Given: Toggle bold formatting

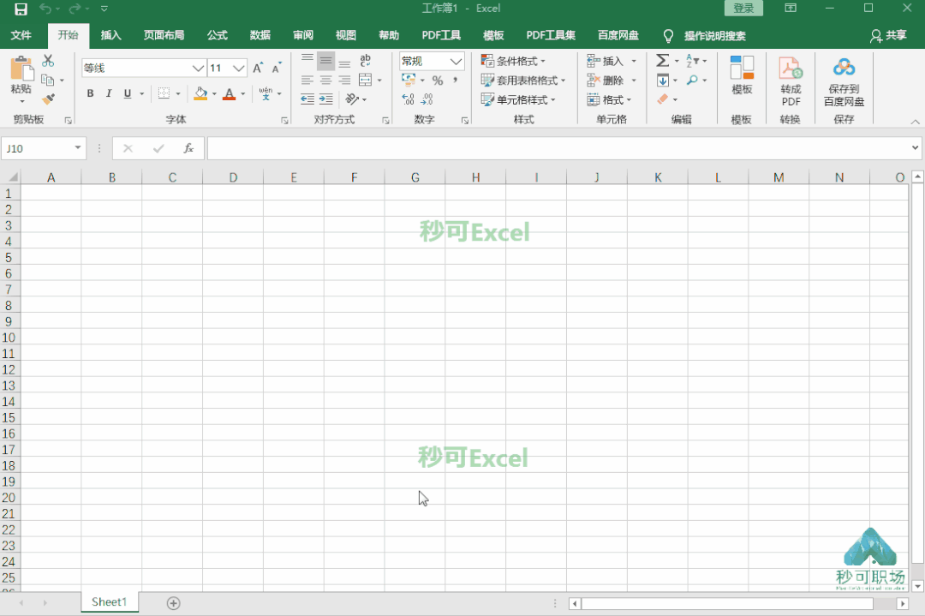Looking at the screenshot, I should point(90,93).
